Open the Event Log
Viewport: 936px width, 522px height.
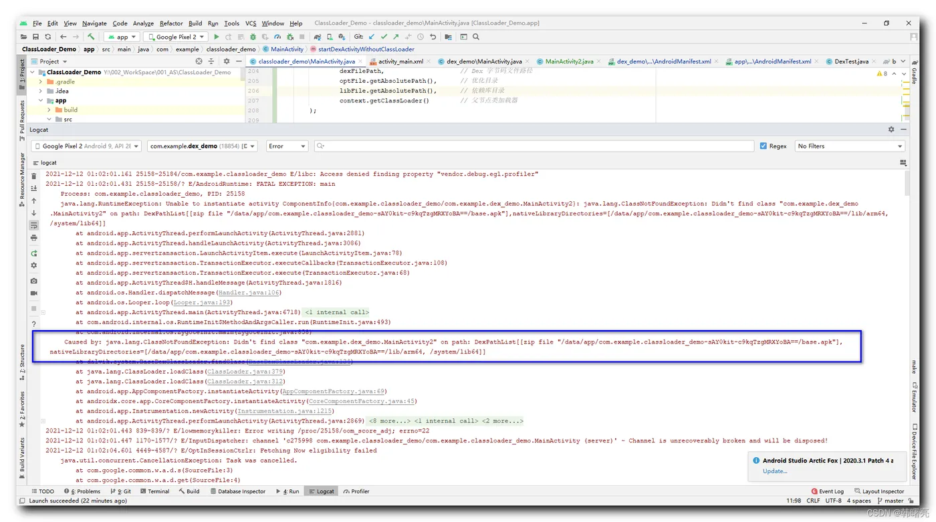[x=827, y=491]
